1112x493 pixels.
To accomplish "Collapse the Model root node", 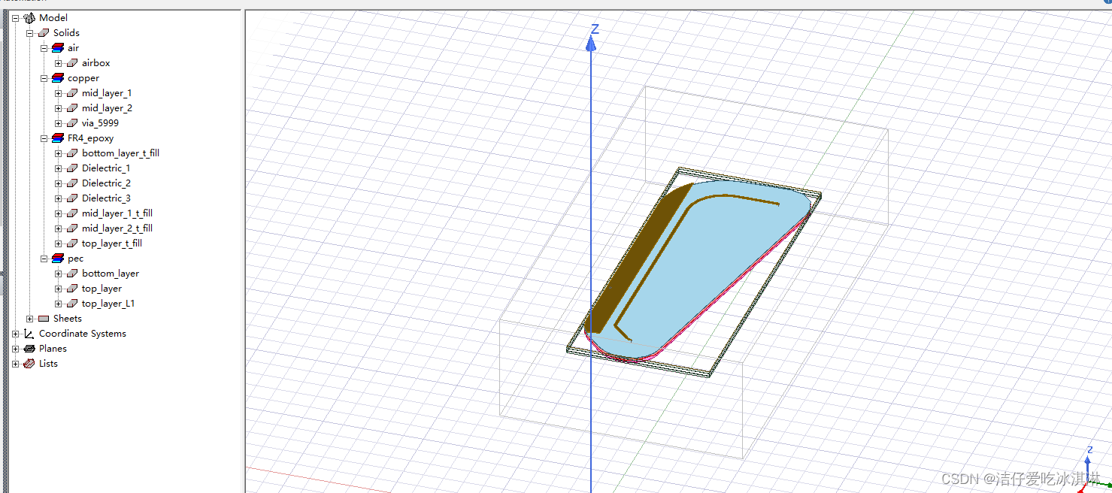I will (15, 18).
